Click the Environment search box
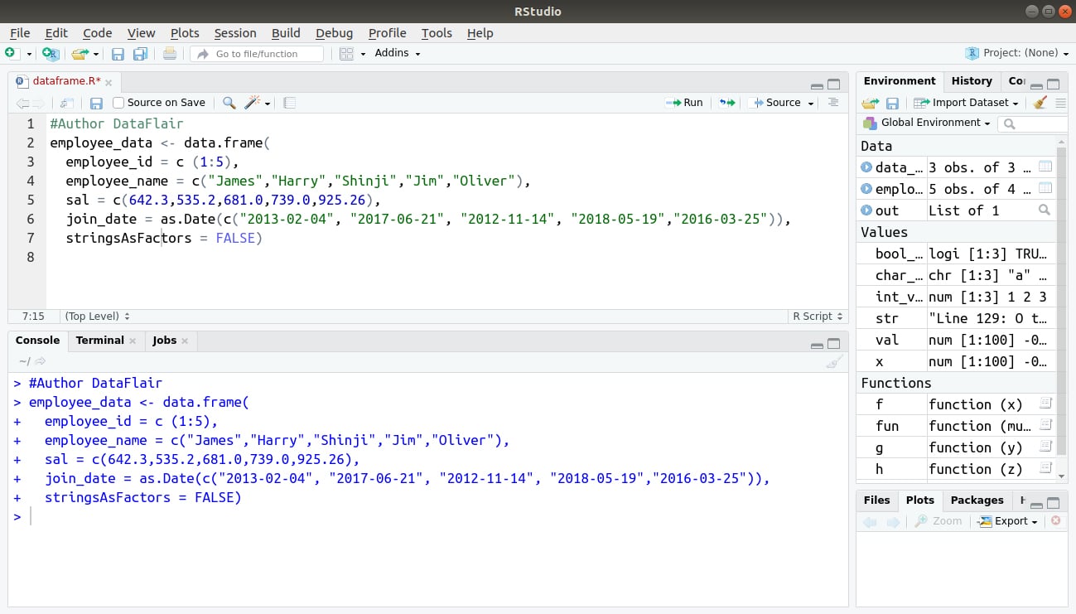 tap(1034, 123)
